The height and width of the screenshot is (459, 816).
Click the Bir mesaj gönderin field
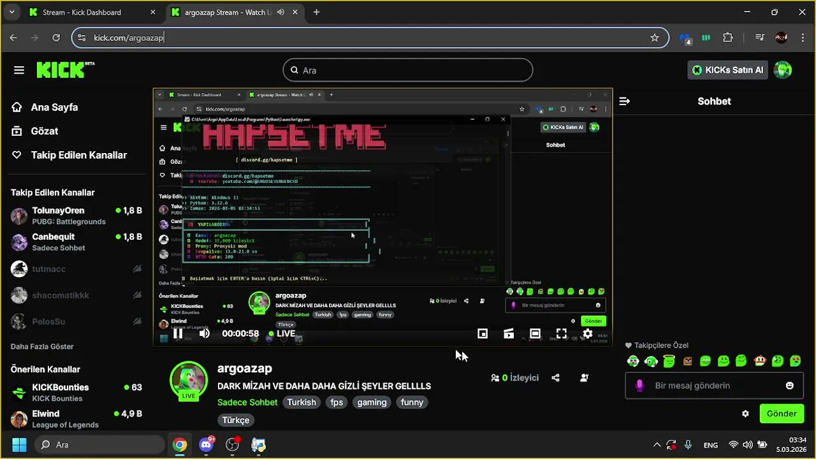713,386
